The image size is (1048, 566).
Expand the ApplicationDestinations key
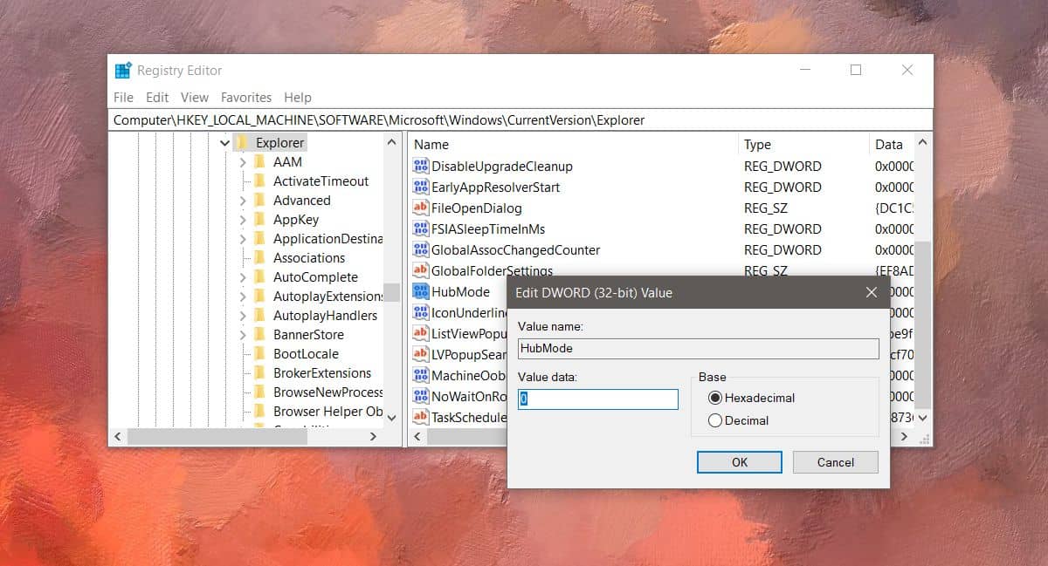tap(243, 238)
